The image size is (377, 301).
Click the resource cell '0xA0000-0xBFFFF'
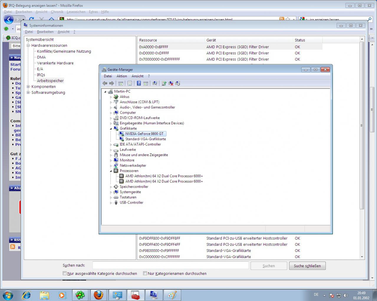[x=154, y=47]
